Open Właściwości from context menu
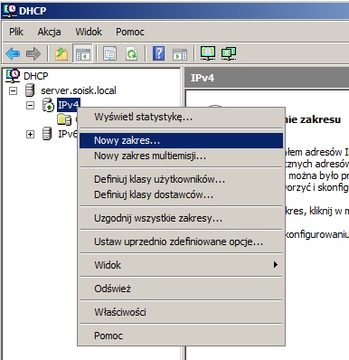349x360 pixels. (181, 312)
